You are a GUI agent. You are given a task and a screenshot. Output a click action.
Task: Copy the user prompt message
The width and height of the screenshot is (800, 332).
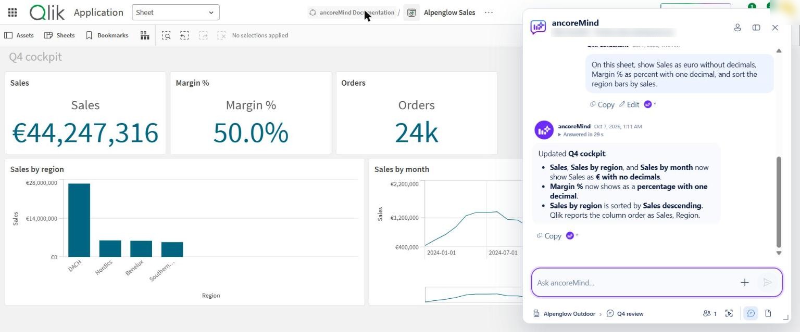tap(602, 104)
